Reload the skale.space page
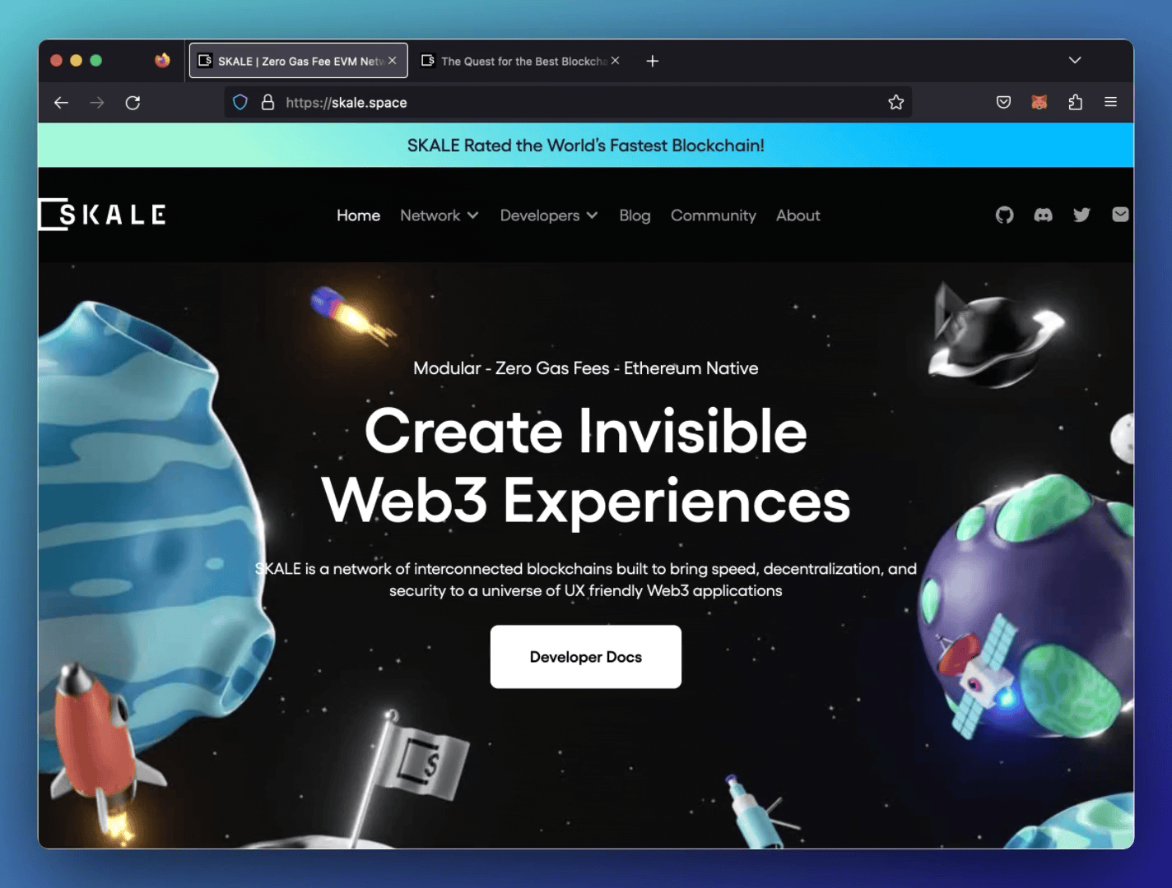 click(x=133, y=103)
